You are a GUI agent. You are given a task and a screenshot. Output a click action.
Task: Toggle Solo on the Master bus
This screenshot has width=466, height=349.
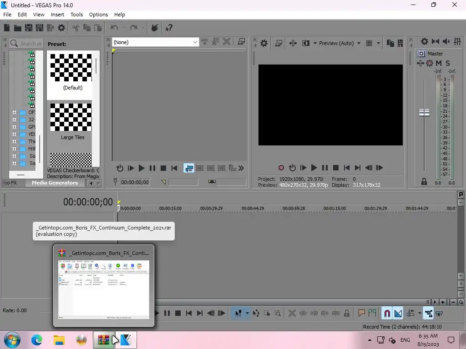448,63
